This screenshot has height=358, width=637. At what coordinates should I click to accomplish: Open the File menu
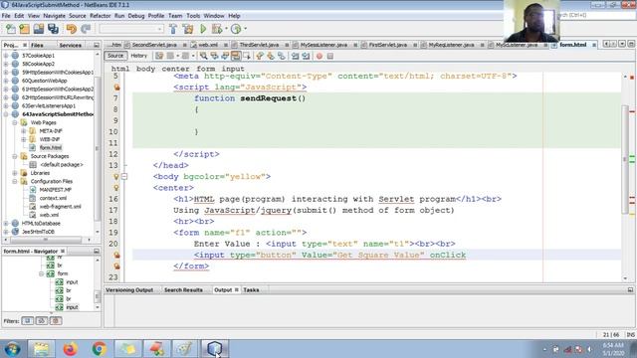tap(6, 16)
